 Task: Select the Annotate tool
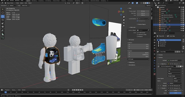(x=3, y=31)
